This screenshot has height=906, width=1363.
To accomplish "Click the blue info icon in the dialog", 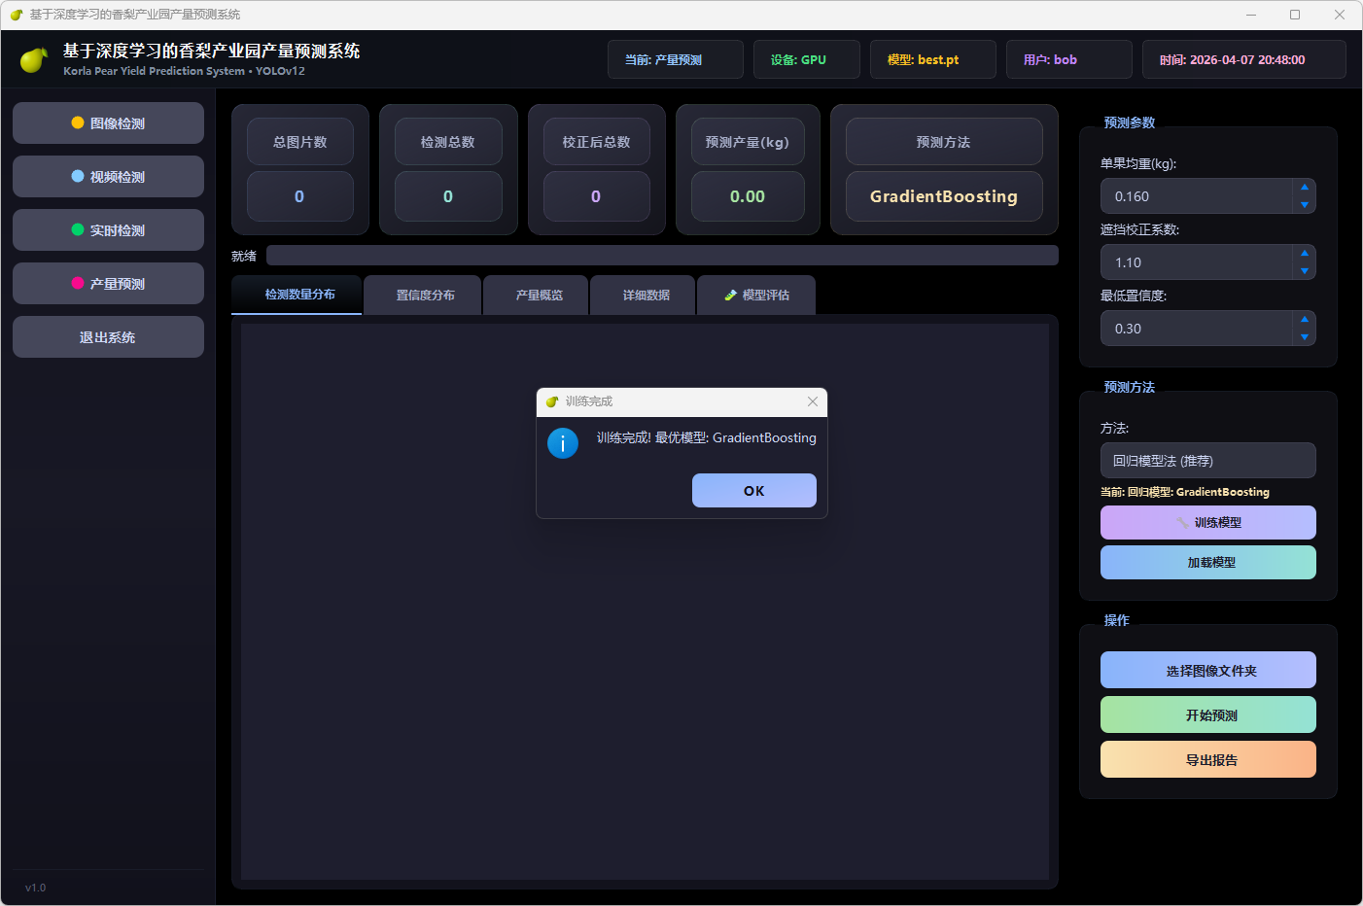I will coord(563,442).
